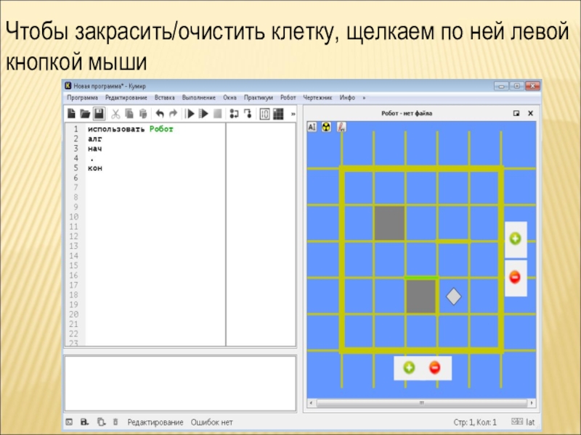Viewport: 581px width, 435px height.
Task: Undo the last edit
Action: (160, 114)
